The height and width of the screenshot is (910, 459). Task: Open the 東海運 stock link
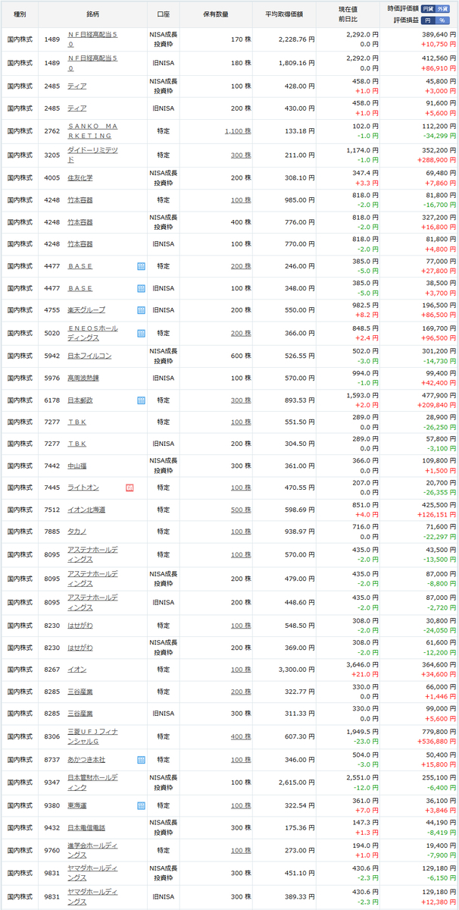click(x=77, y=805)
